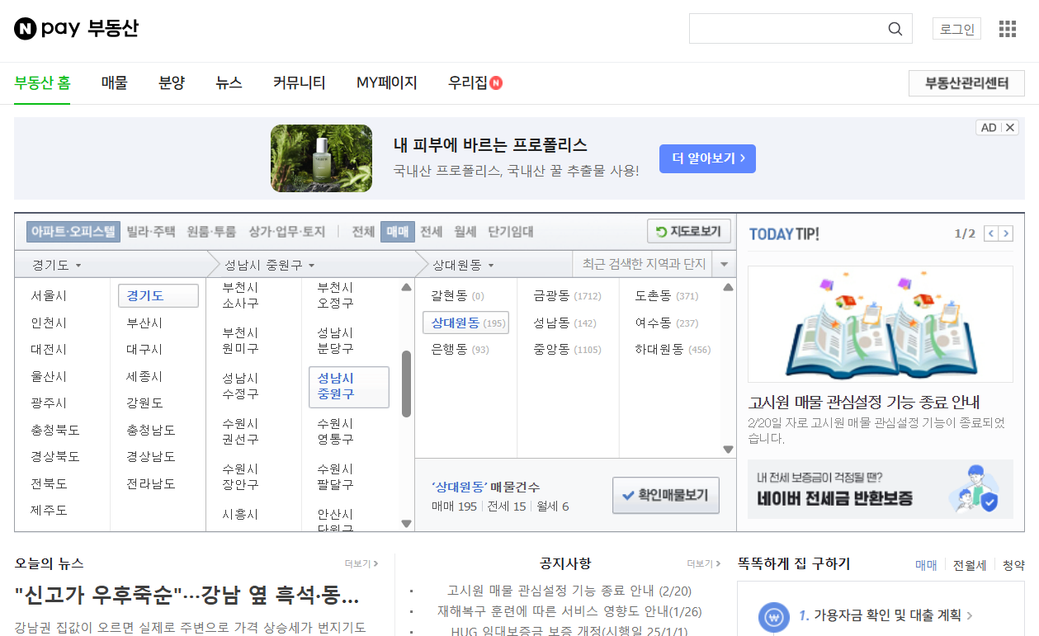The height and width of the screenshot is (636, 1039).
Task: Open the 경기도 region dropdown
Action: pyautogui.click(x=57, y=265)
